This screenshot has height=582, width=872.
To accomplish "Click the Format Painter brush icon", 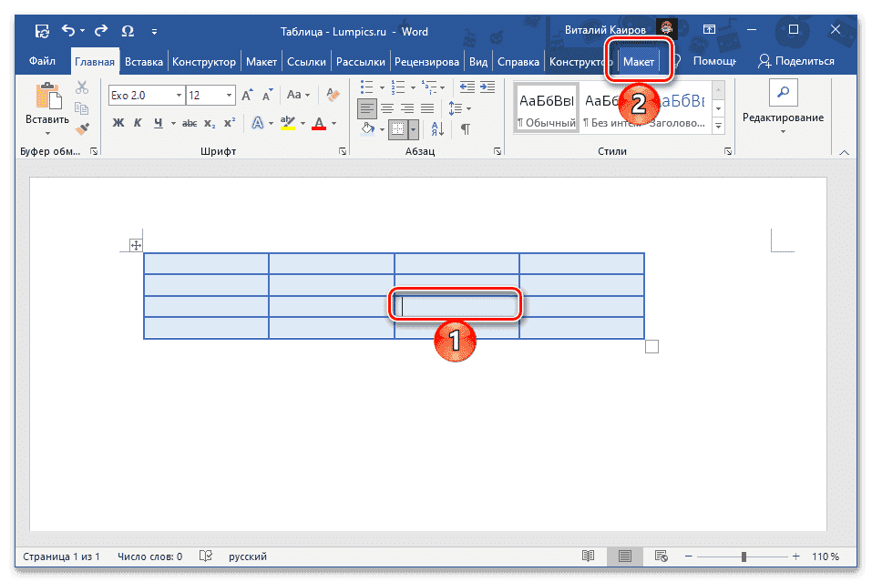I will (82, 128).
